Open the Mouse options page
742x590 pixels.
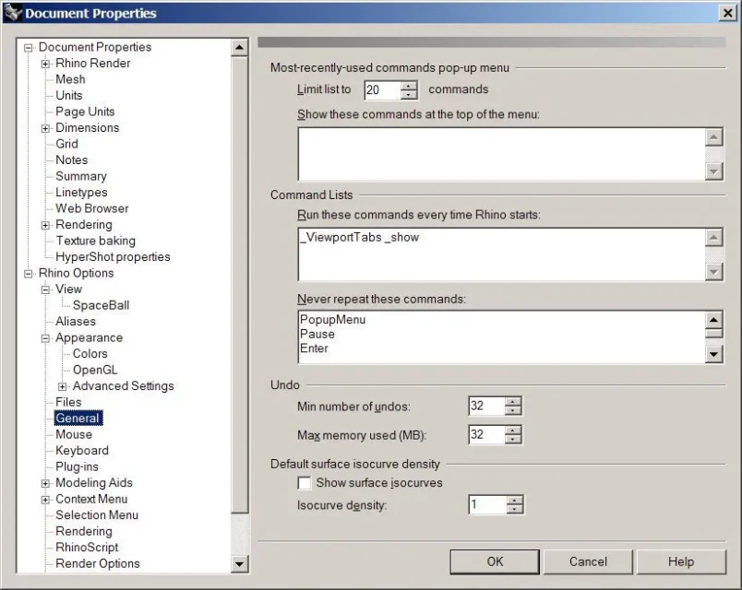point(74,434)
